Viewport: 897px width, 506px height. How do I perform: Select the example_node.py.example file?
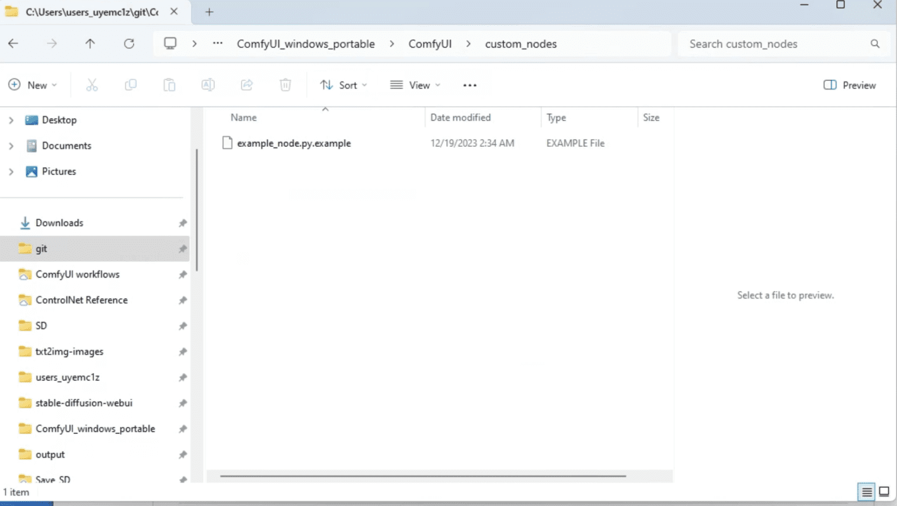[x=294, y=143]
